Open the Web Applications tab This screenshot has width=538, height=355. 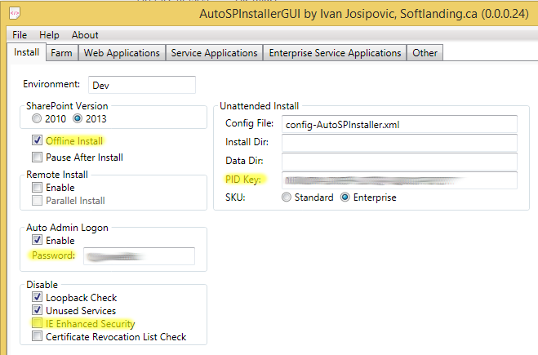point(122,53)
